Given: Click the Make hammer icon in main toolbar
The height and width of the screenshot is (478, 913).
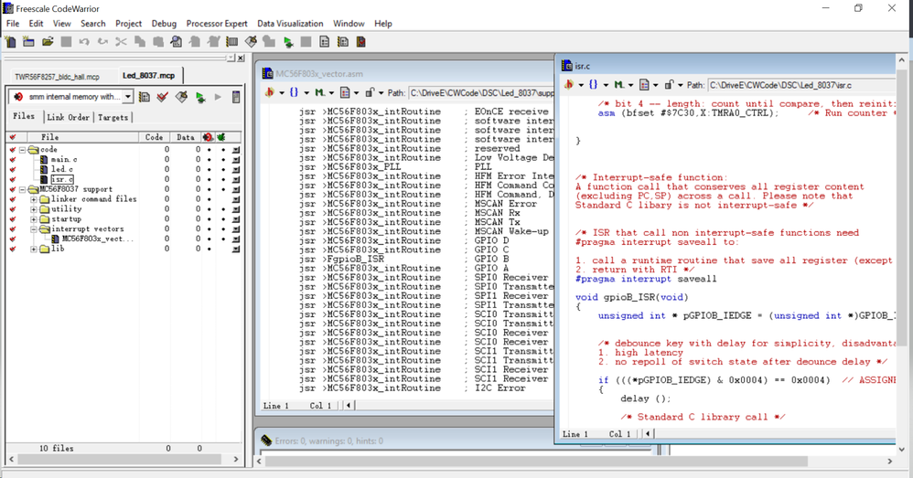Looking at the screenshot, I should tap(251, 42).
